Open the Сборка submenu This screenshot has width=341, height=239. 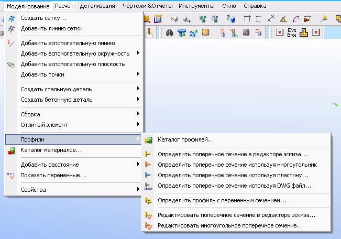pyautogui.click(x=30, y=114)
